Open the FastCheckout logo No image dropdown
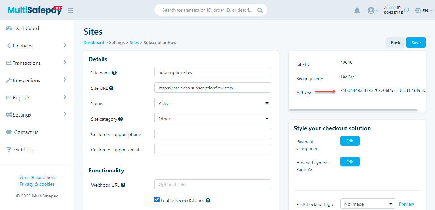The image size is (435, 210). tap(367, 204)
